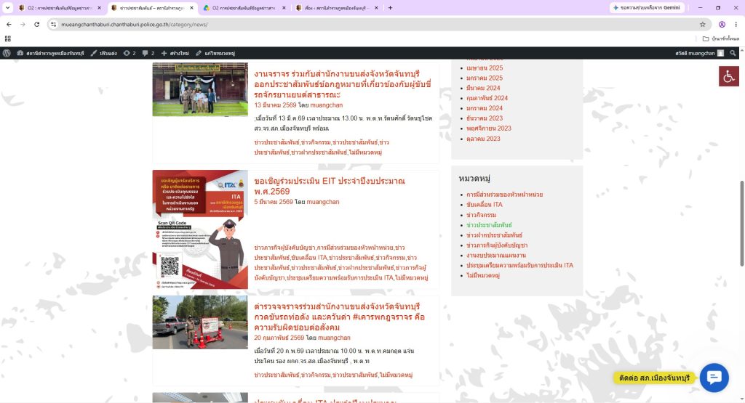Open the มกราคม 2025 archive link
Screen dimensions: 745x403
pyautogui.click(x=484, y=78)
